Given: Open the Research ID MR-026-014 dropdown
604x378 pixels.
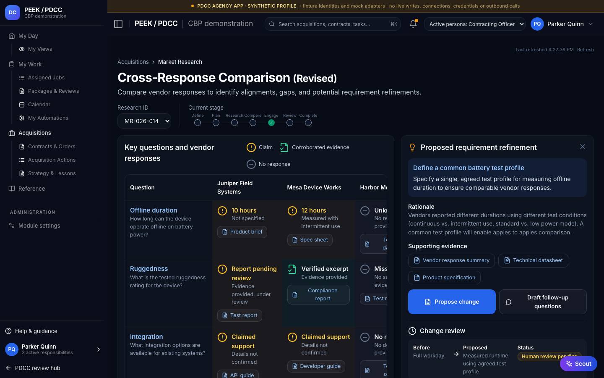Looking at the screenshot, I should 144,121.
